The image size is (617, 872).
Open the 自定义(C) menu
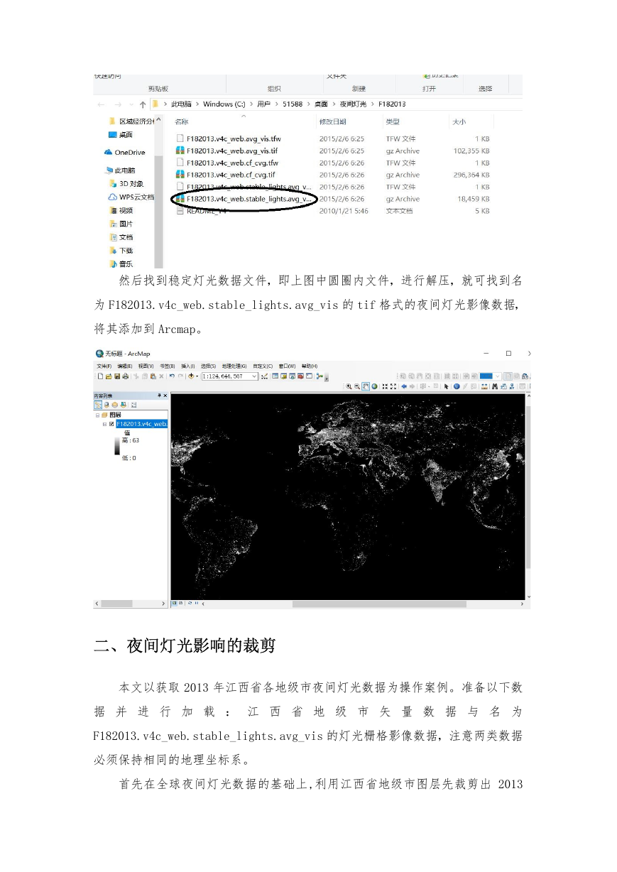coord(263,366)
